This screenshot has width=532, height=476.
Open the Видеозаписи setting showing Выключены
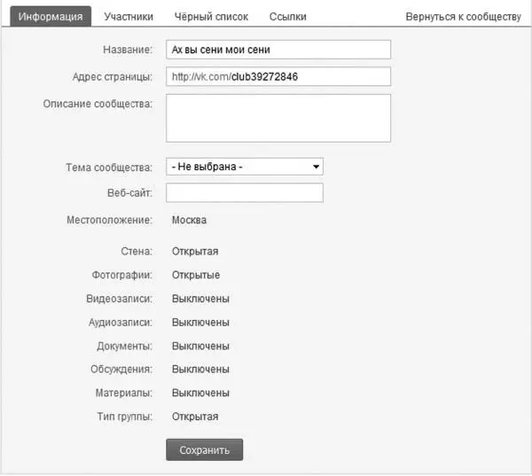[x=200, y=299]
